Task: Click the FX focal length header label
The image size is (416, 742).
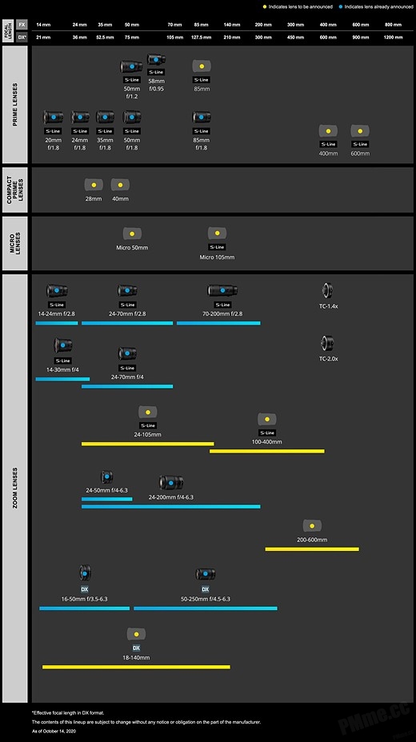Action: pyautogui.click(x=22, y=24)
